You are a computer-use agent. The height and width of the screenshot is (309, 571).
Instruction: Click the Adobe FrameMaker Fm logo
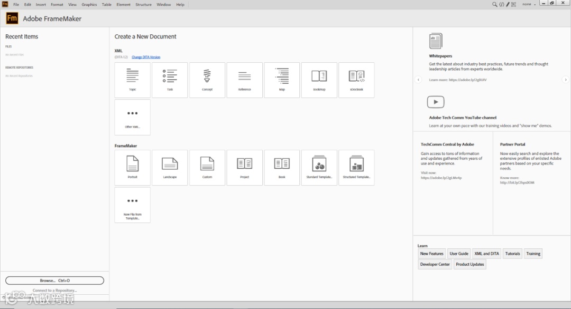(12, 18)
